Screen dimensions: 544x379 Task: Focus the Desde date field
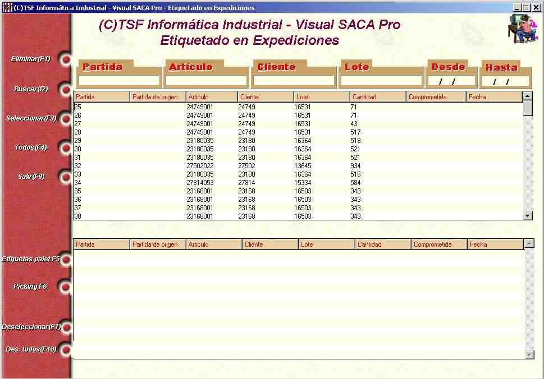(451, 81)
